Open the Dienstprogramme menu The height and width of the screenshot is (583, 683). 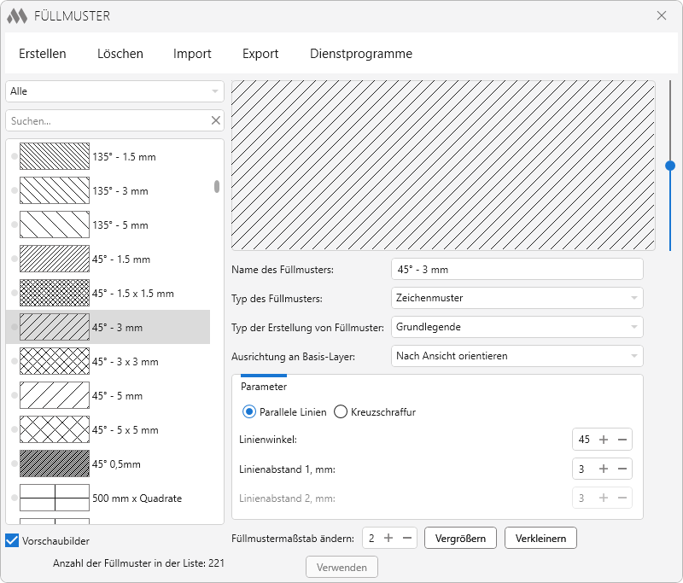coord(361,54)
